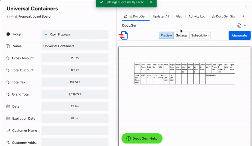Open the Expiration Date field 28 Jan
This screenshot has height=146, width=252.
[x=75, y=118]
